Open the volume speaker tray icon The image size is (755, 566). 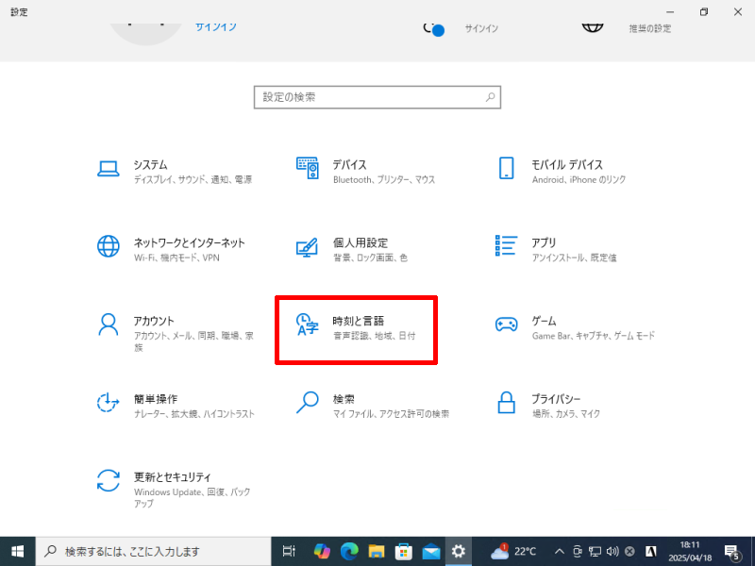pyautogui.click(x=612, y=552)
